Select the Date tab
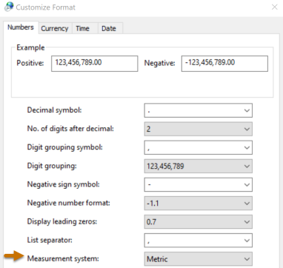 tap(109, 28)
